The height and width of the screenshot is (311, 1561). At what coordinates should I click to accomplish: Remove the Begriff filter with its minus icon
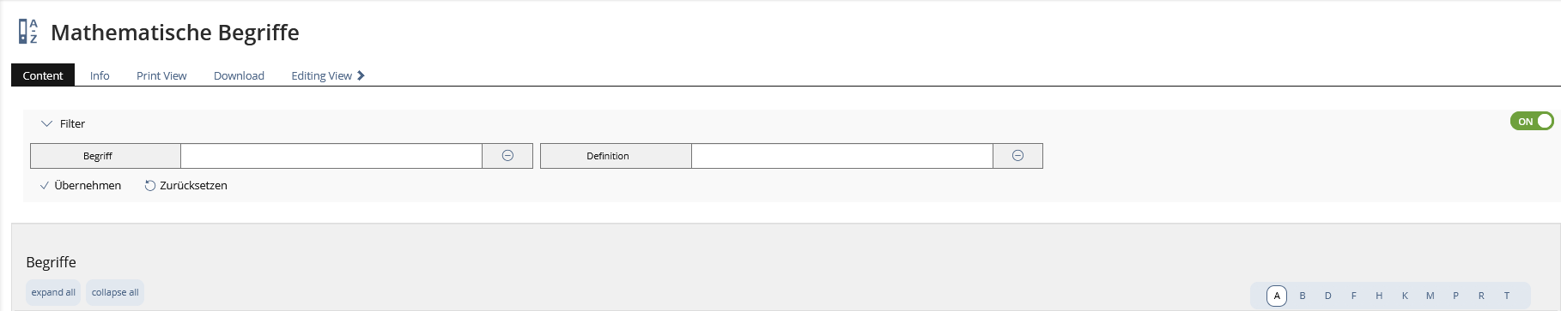507,156
